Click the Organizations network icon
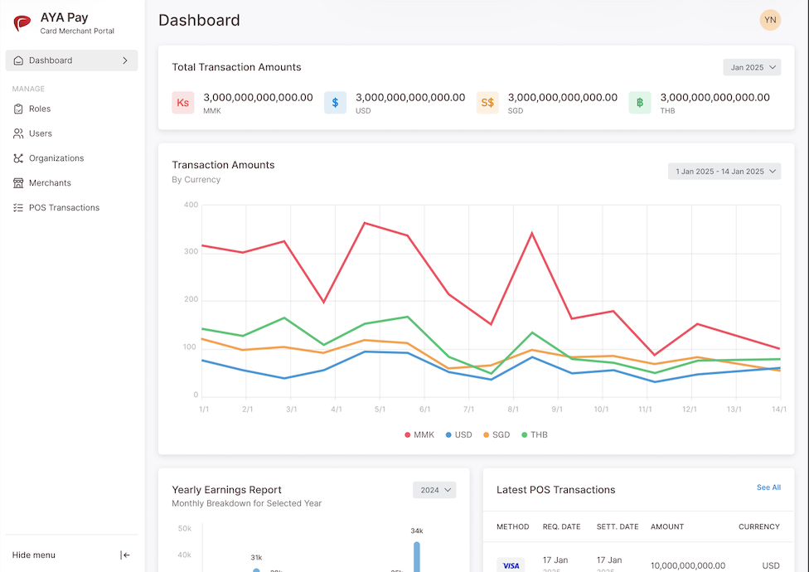Viewport: 809px width, 572px height. click(18, 158)
